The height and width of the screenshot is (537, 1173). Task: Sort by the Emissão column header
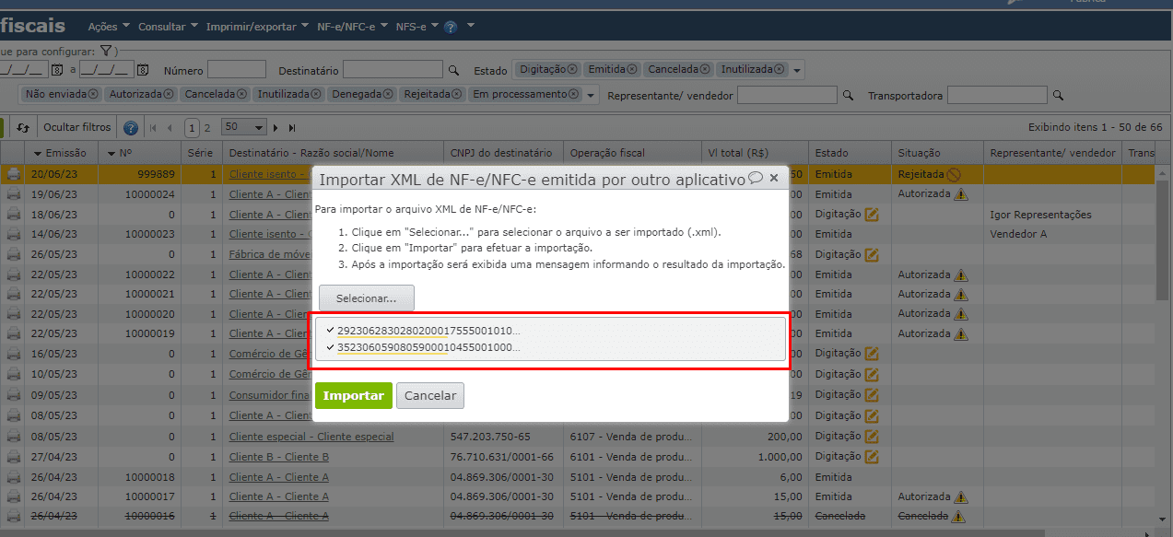(x=60, y=153)
